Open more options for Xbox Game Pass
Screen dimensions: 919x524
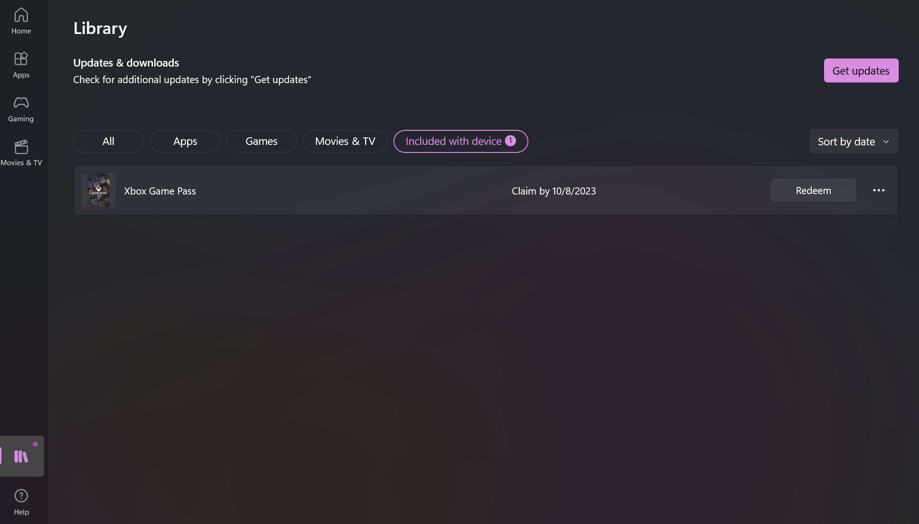coord(878,190)
